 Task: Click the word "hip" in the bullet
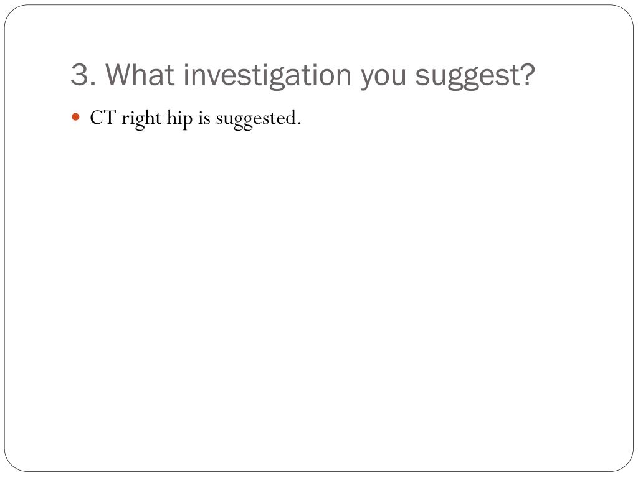click(179, 119)
